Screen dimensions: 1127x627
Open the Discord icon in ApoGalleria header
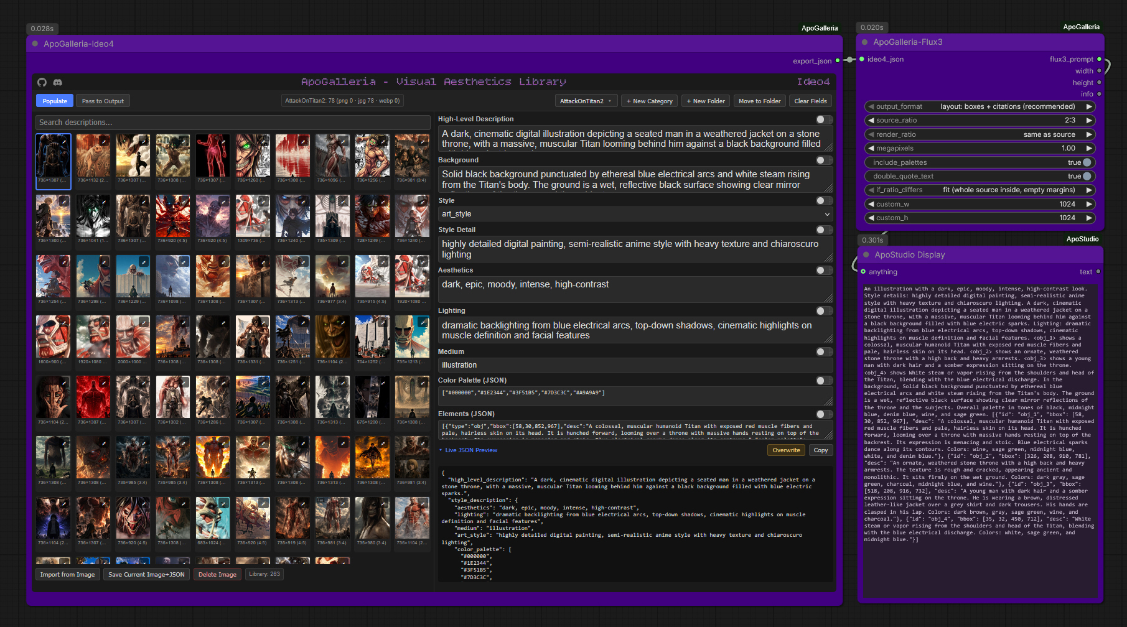click(x=58, y=82)
